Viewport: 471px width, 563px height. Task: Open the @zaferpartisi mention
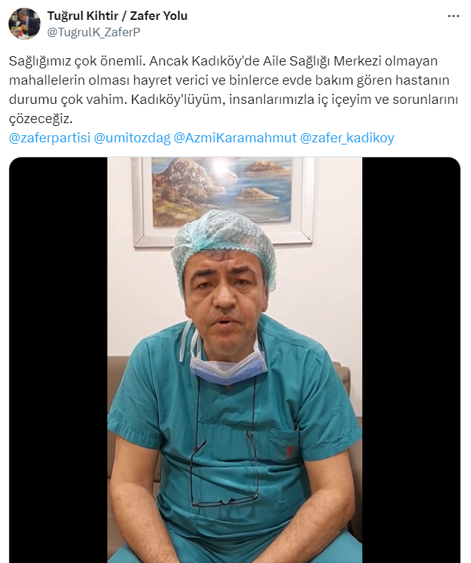click(50, 138)
